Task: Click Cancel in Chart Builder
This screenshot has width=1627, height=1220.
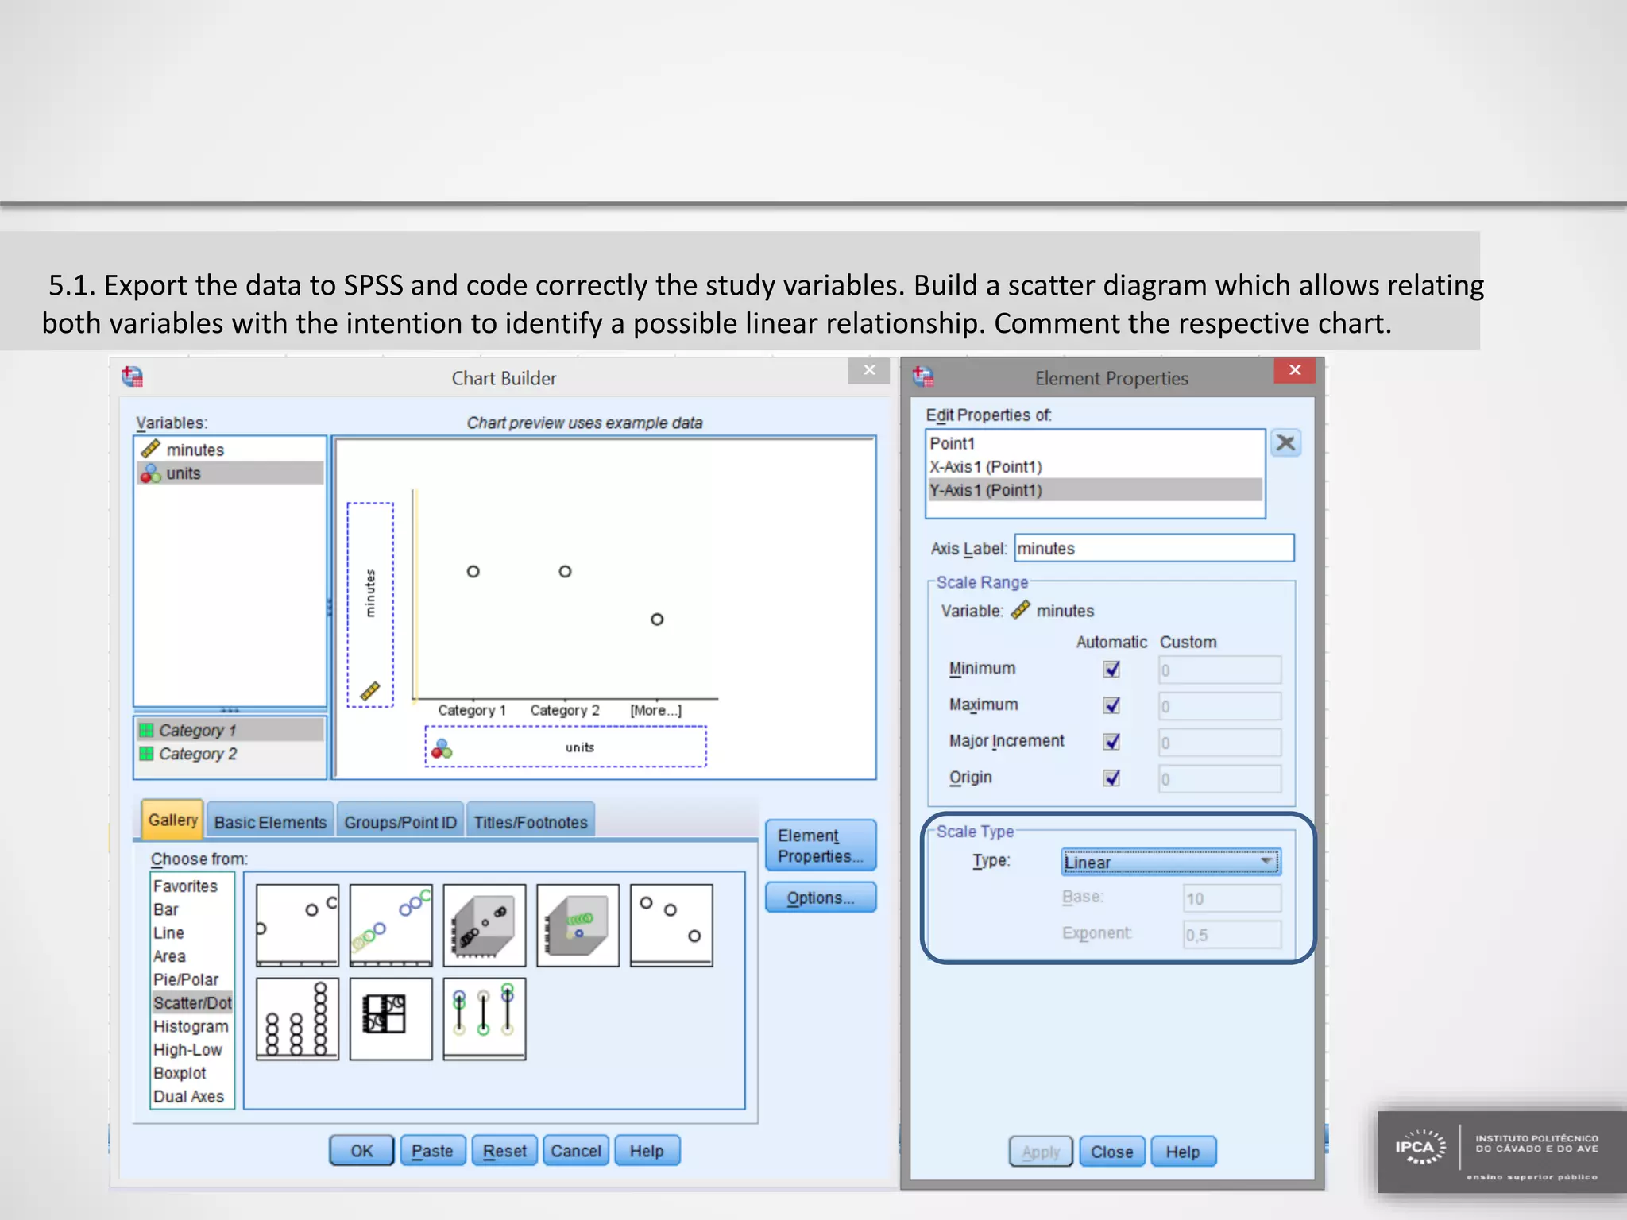Action: 576,1150
